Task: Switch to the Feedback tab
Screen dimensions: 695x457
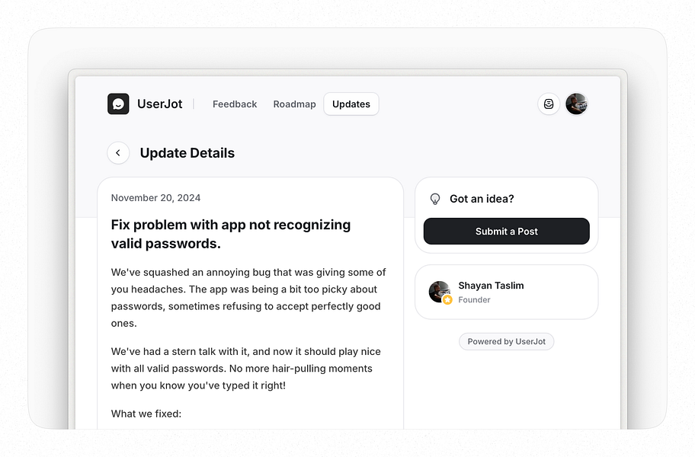Action: click(x=234, y=104)
